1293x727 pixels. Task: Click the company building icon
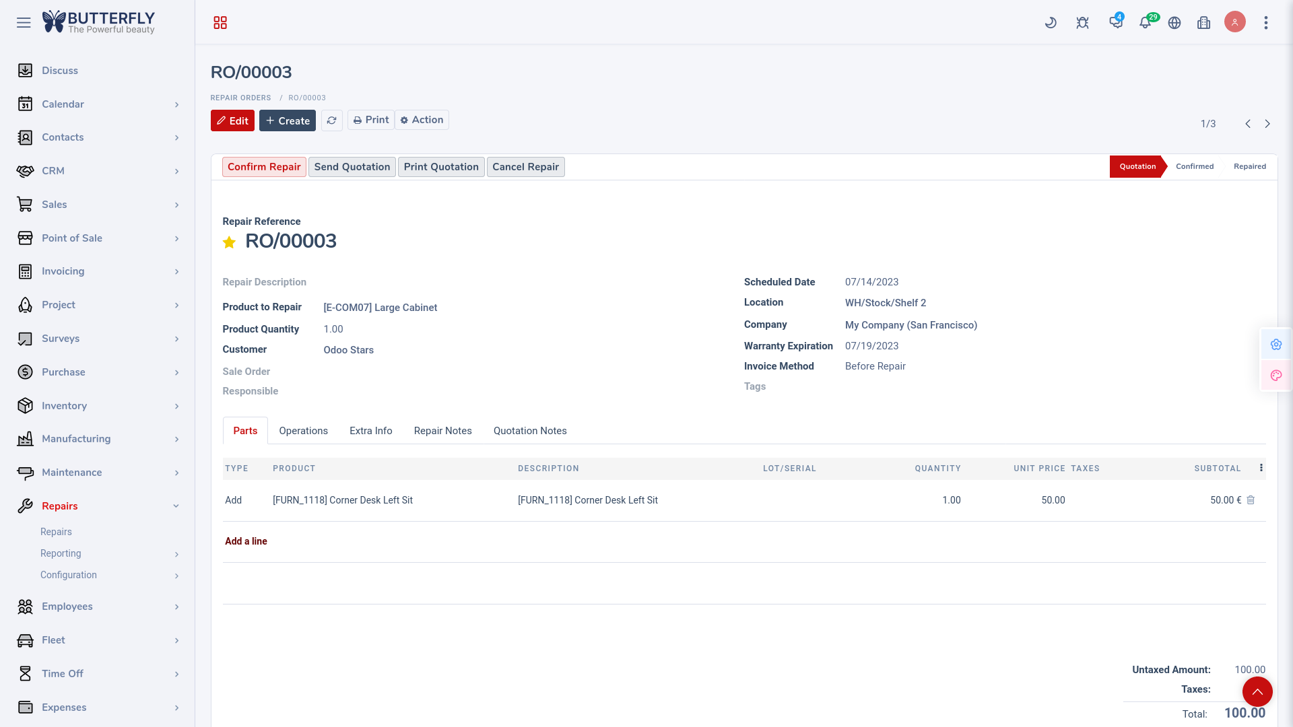(1204, 23)
